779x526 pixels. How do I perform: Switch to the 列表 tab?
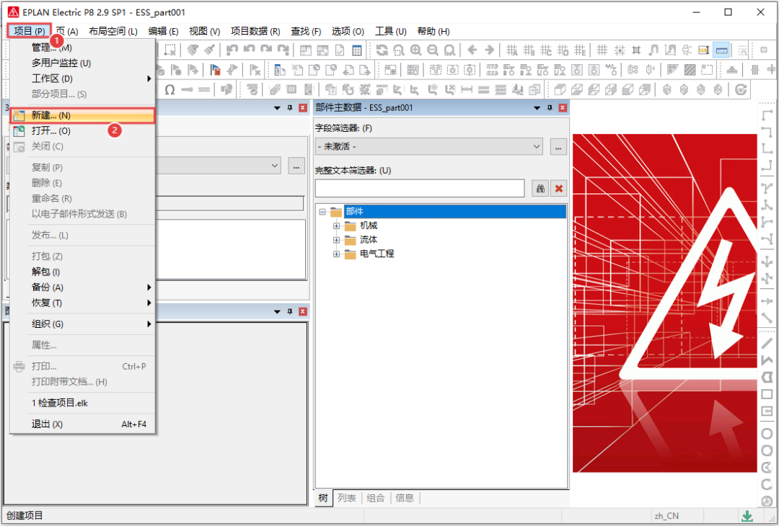348,498
